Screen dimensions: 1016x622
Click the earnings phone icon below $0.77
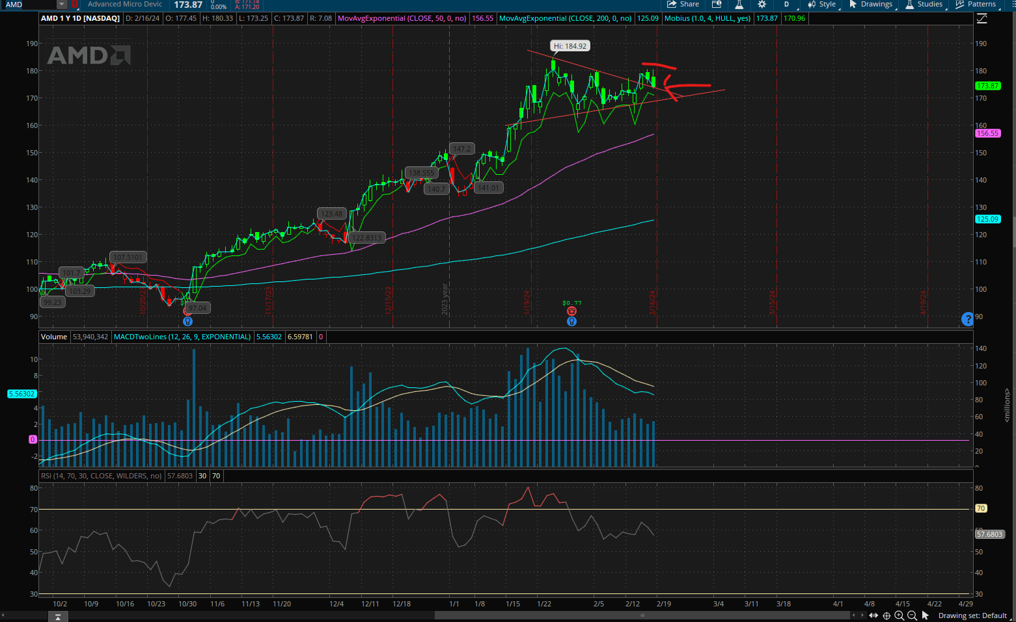coord(571,311)
